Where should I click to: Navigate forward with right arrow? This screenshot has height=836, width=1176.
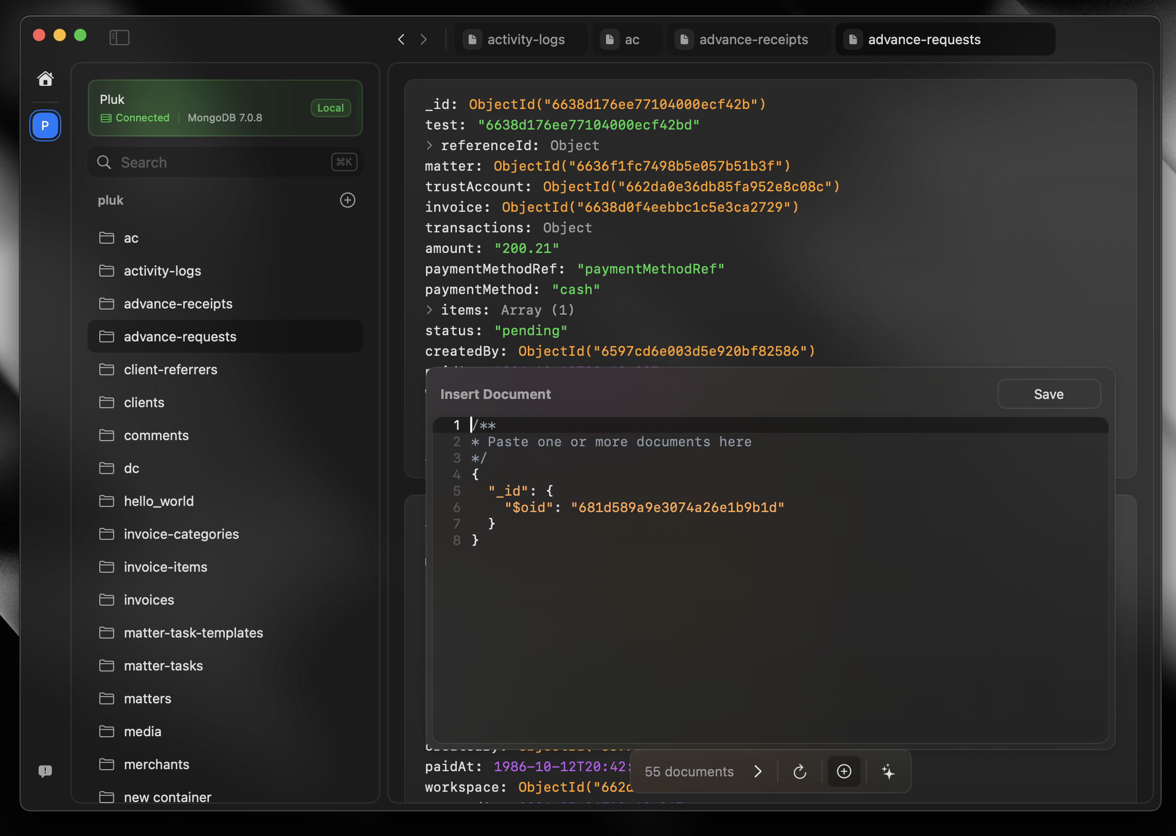pos(423,40)
